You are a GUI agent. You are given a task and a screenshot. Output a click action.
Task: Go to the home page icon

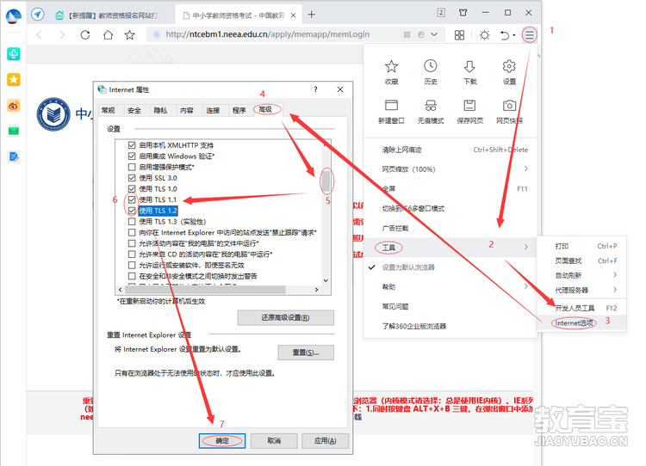tap(108, 35)
